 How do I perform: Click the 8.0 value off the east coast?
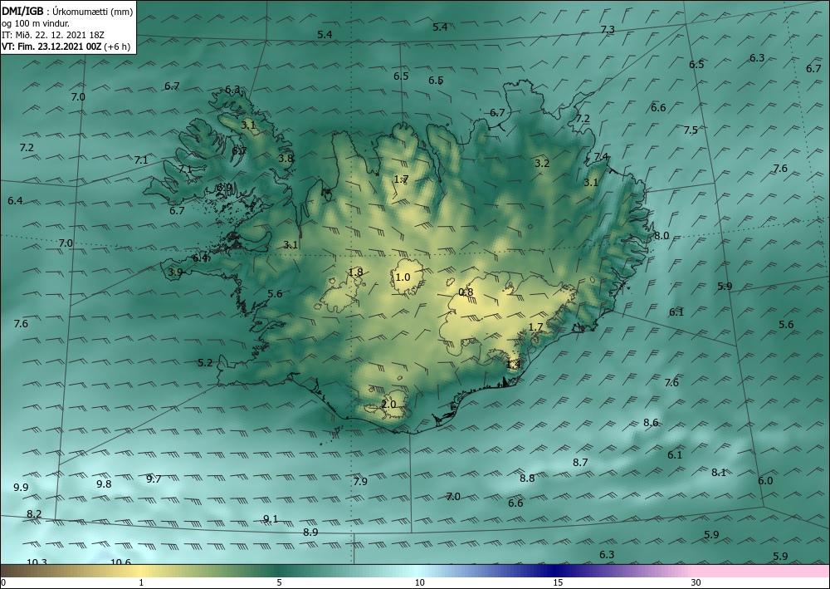pyautogui.click(x=662, y=236)
